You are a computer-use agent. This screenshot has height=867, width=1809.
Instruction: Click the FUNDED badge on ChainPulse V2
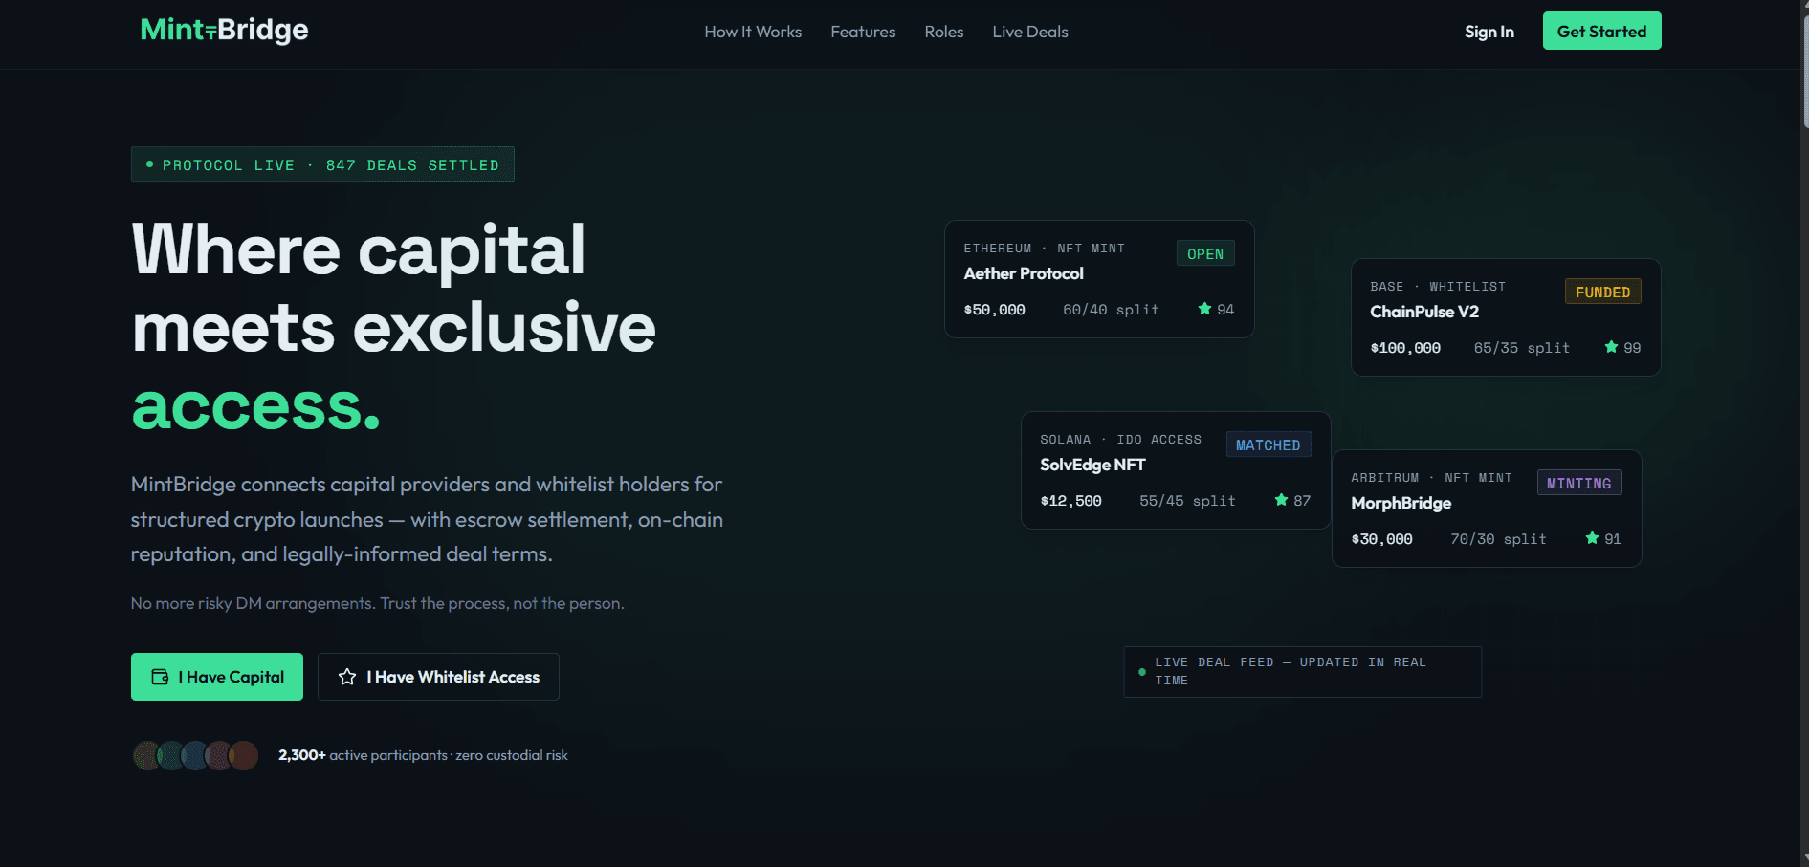coord(1602,292)
